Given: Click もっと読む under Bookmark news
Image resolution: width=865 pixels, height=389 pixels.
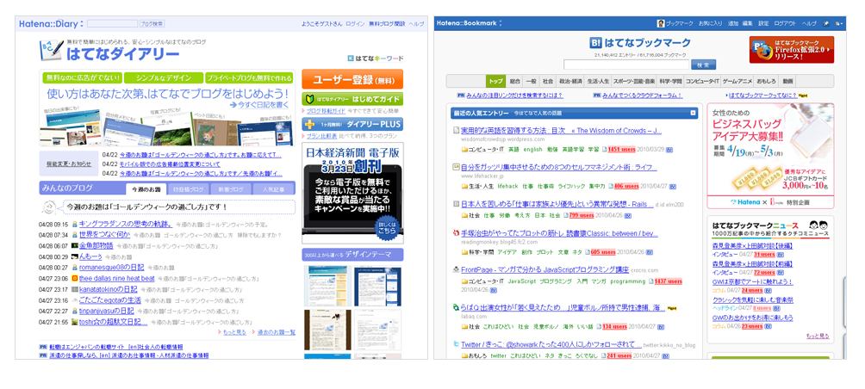Looking at the screenshot, I should pyautogui.click(x=817, y=336).
